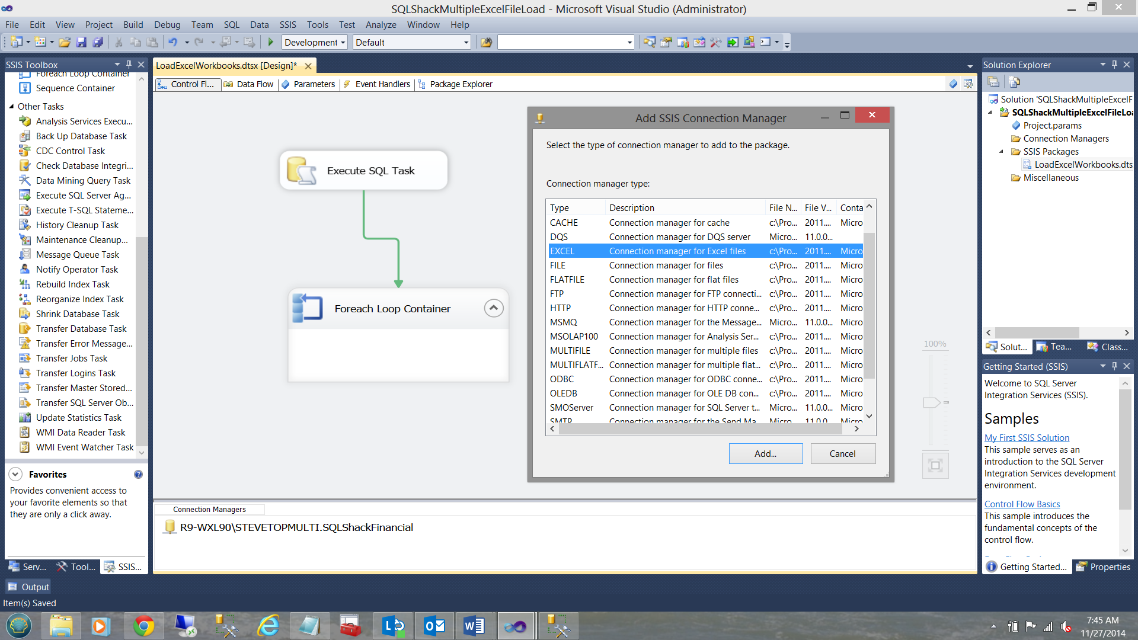
Task: Open the SSIS menu
Action: pos(287,24)
